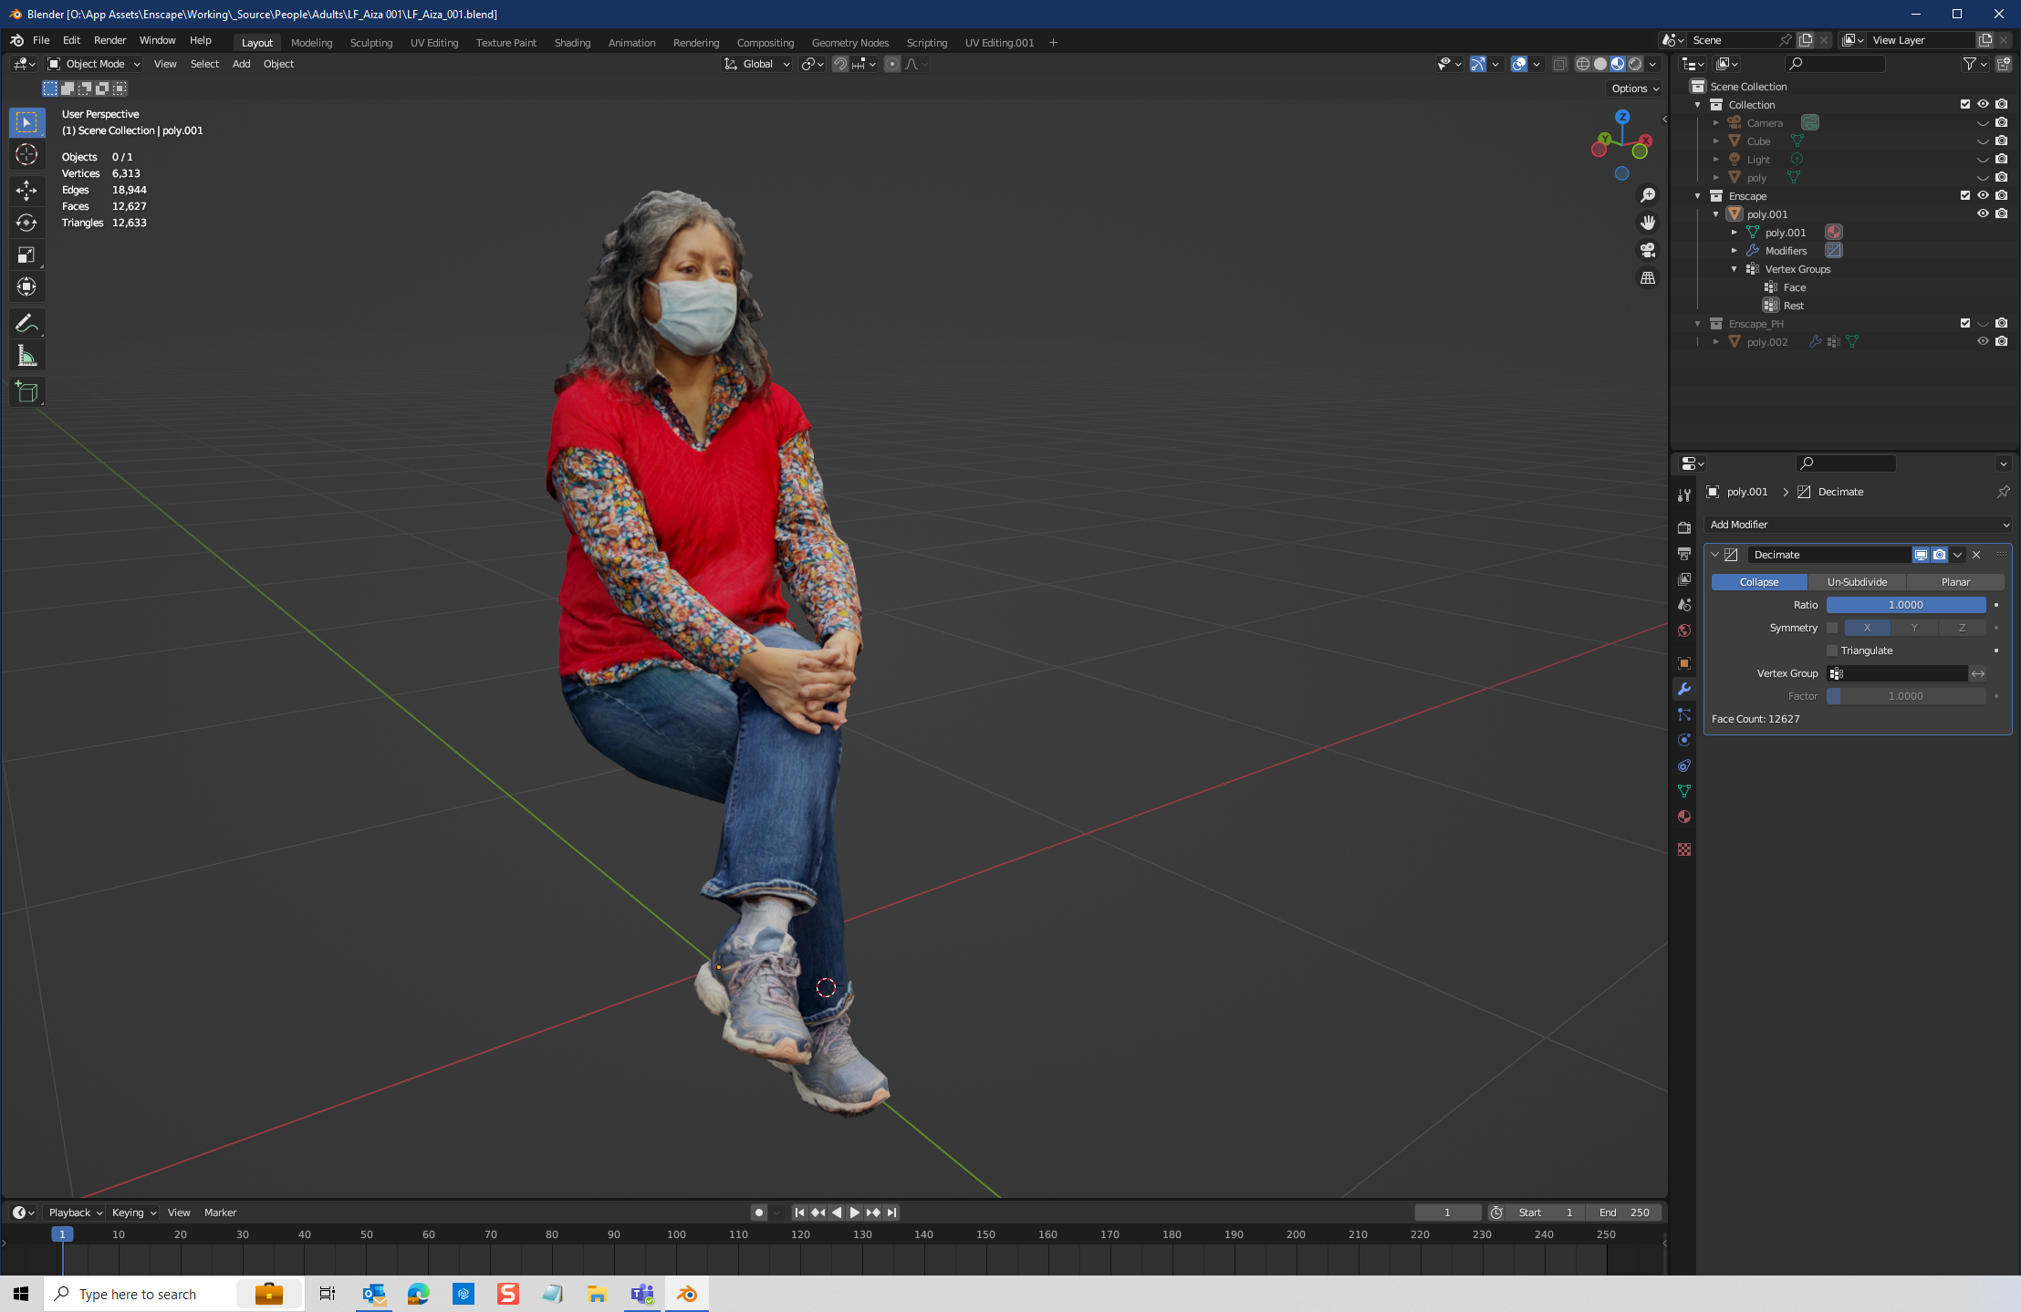
Task: Hide poly.002 object with eye icon
Action: click(x=1983, y=341)
